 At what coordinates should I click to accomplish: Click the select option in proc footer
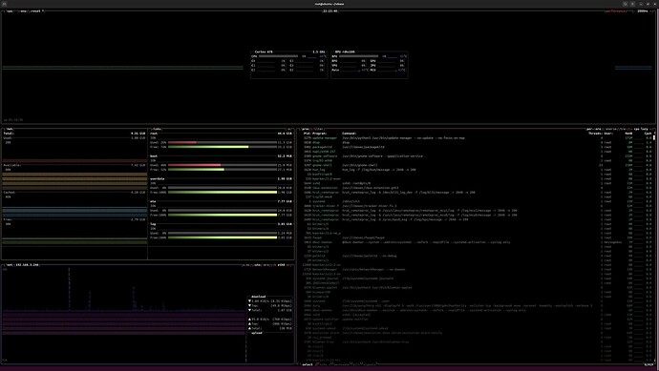point(308,364)
